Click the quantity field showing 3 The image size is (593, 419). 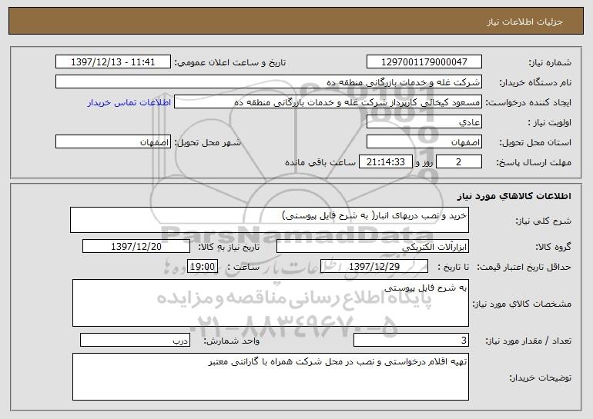click(411, 340)
